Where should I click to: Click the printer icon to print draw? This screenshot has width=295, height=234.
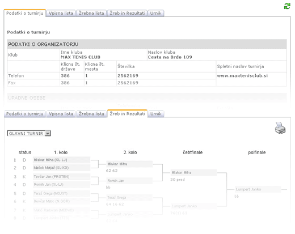(280, 128)
